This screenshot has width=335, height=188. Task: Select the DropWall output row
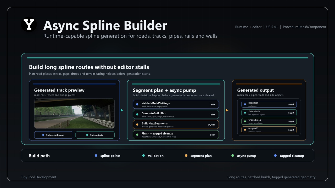(269, 130)
